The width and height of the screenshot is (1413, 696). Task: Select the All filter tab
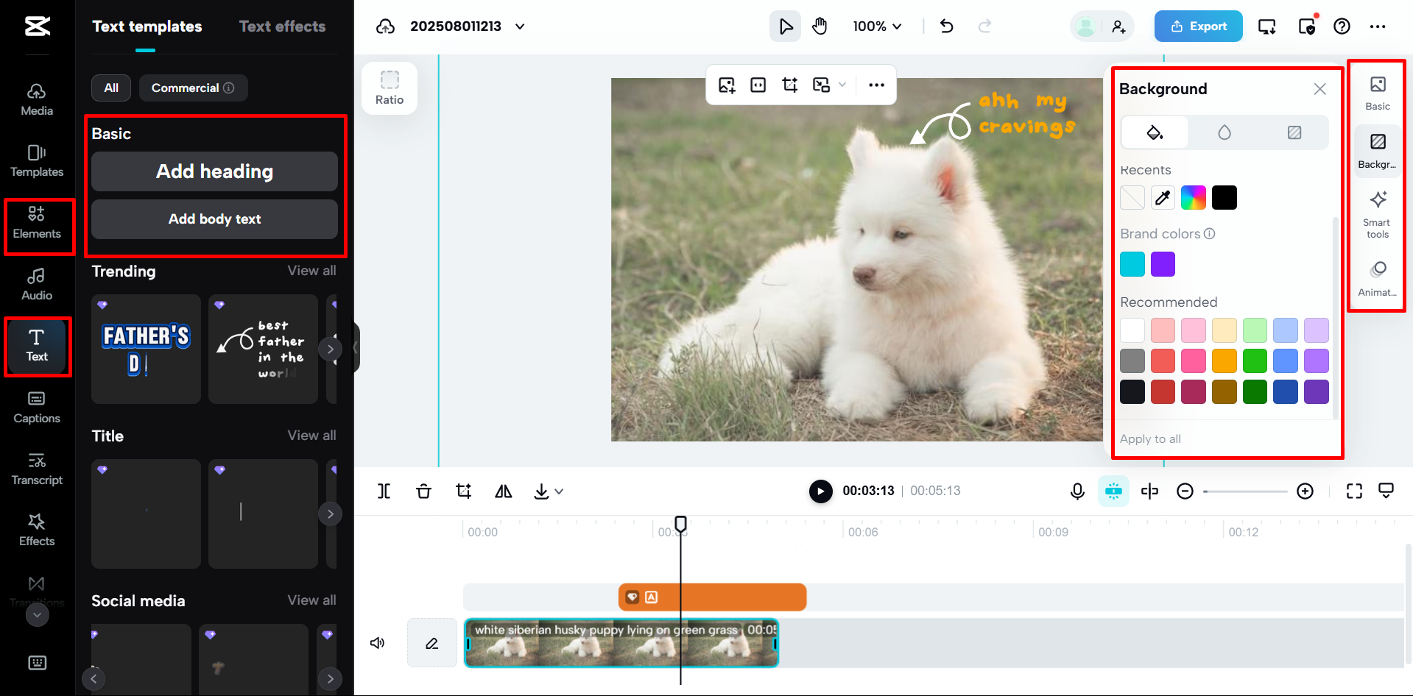coord(111,88)
